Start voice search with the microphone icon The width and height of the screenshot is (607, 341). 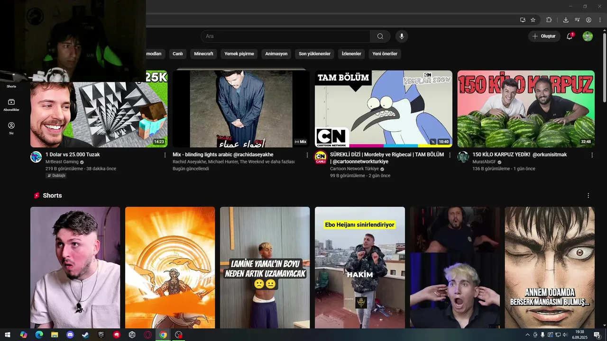point(402,36)
